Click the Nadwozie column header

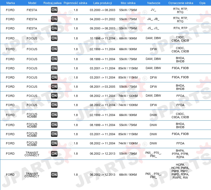click(x=154, y=3)
